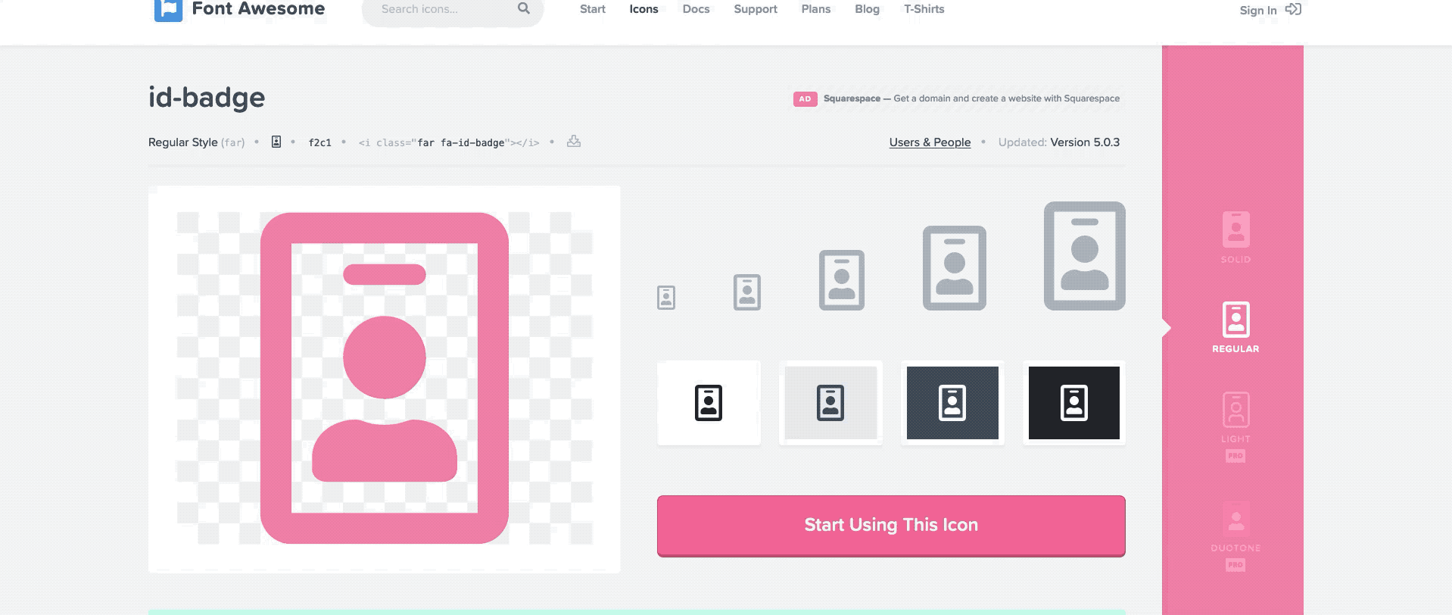Select the black background preview swatch

click(1073, 403)
